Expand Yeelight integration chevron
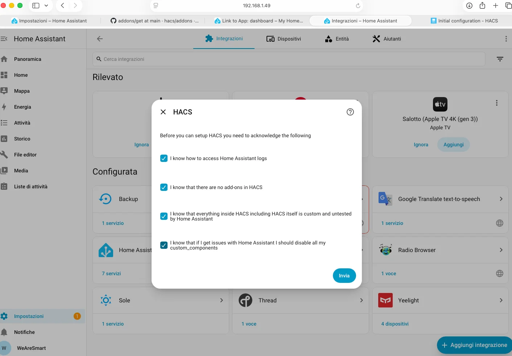The image size is (512, 356). (x=501, y=300)
